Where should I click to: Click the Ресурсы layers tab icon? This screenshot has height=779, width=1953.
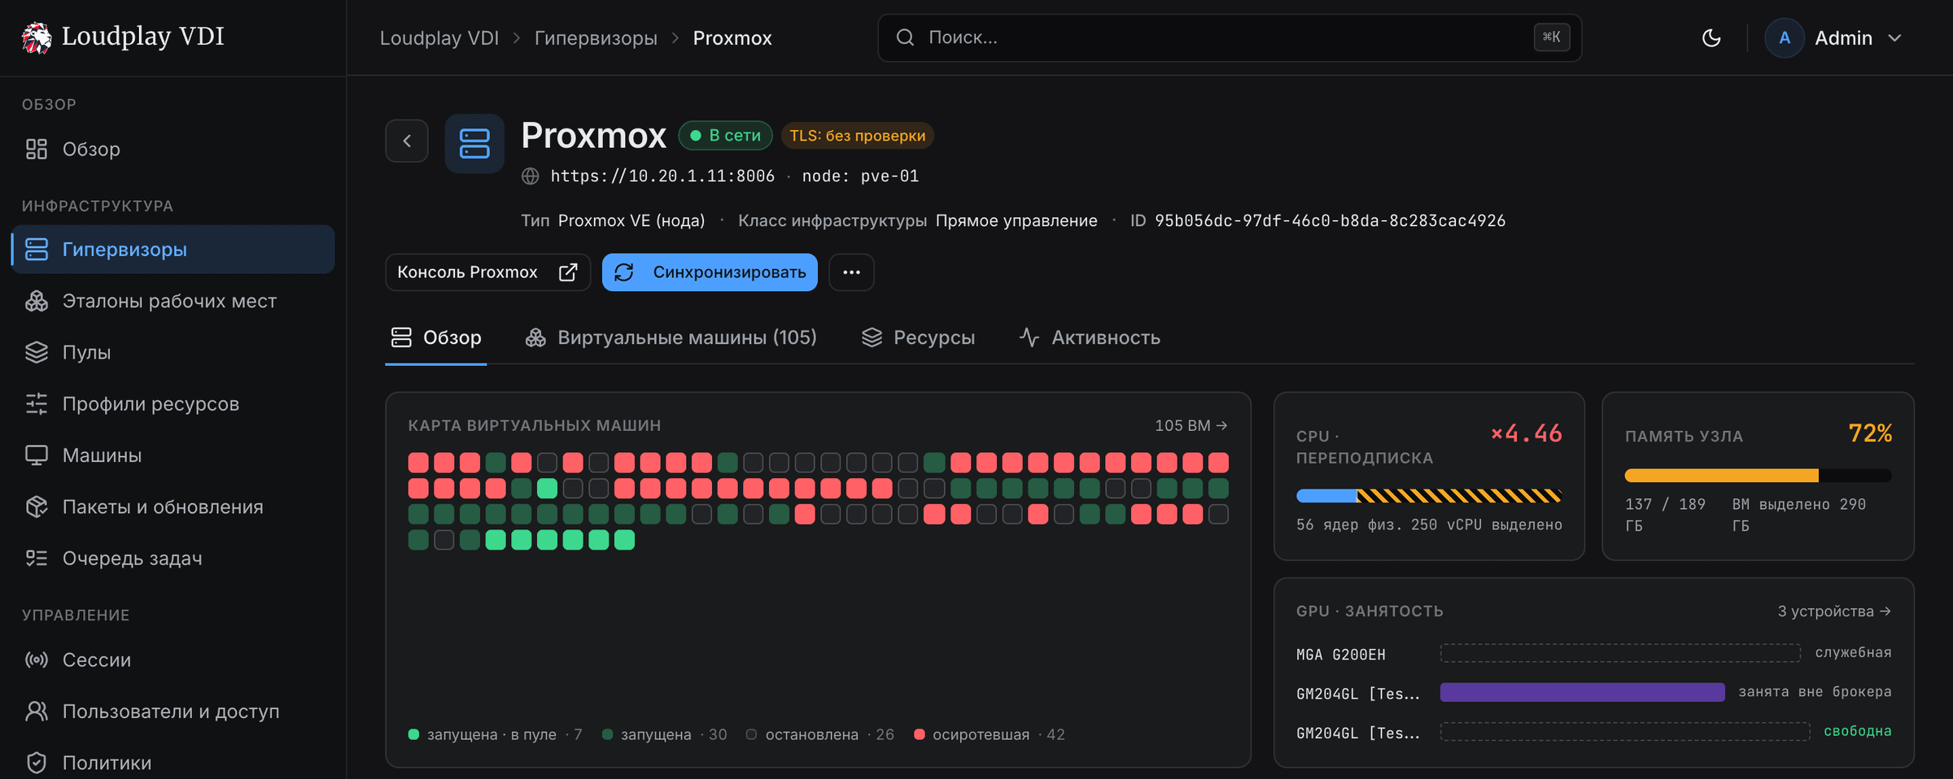(x=872, y=337)
